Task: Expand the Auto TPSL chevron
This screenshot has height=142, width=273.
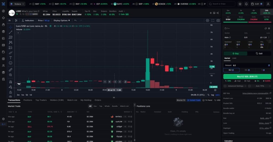Action: tap(270, 86)
